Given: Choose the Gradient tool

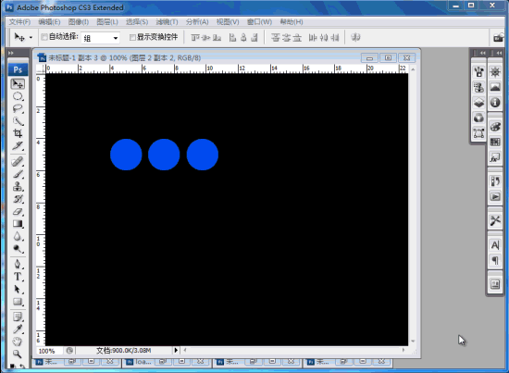Looking at the screenshot, I should pyautogui.click(x=18, y=224).
